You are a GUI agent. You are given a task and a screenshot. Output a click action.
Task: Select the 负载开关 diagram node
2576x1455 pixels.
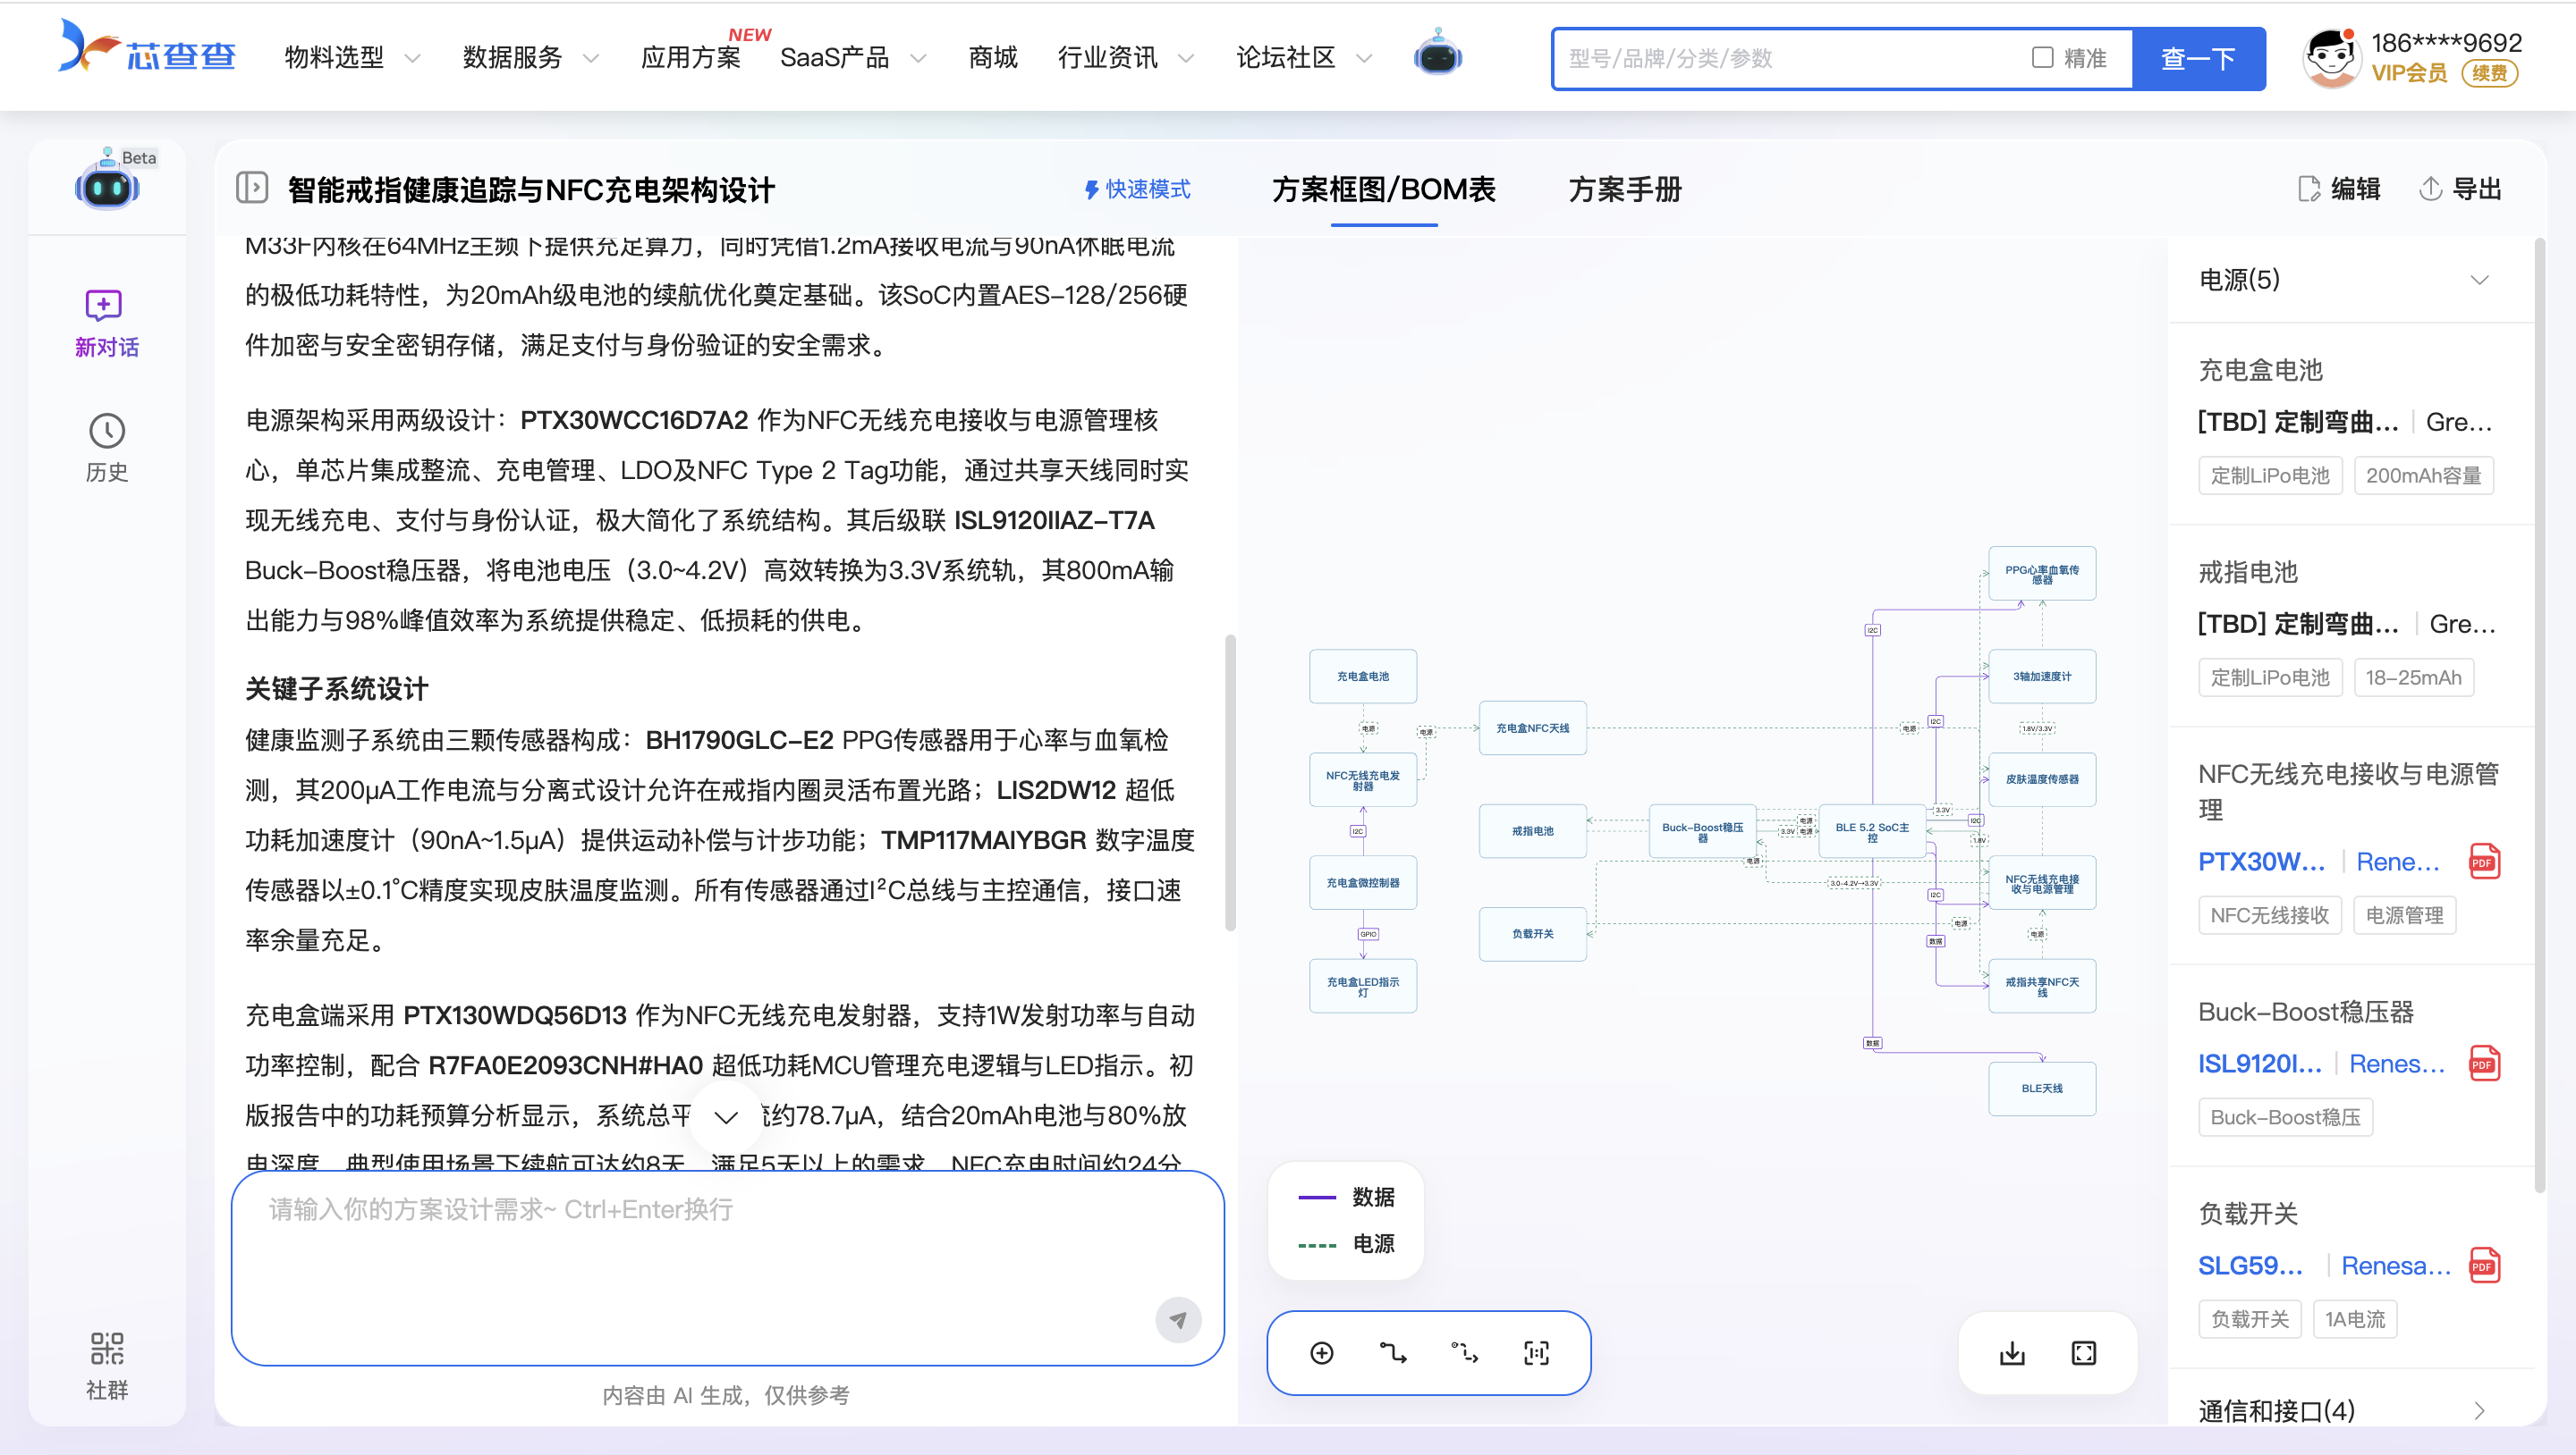point(1532,934)
